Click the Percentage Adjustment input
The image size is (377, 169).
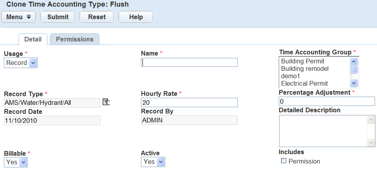click(326, 101)
